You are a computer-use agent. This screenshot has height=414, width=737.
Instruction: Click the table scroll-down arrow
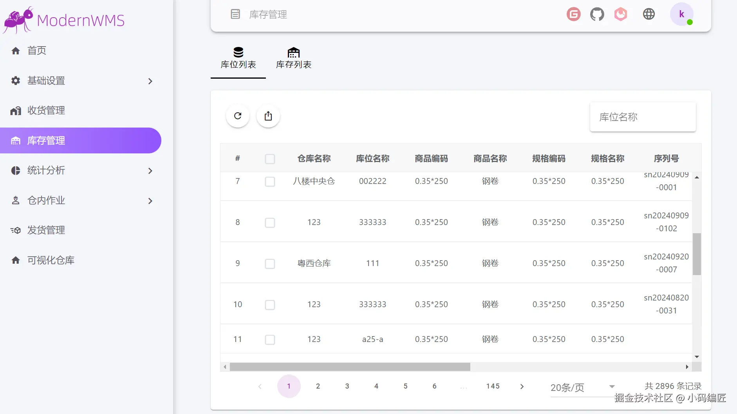click(697, 357)
